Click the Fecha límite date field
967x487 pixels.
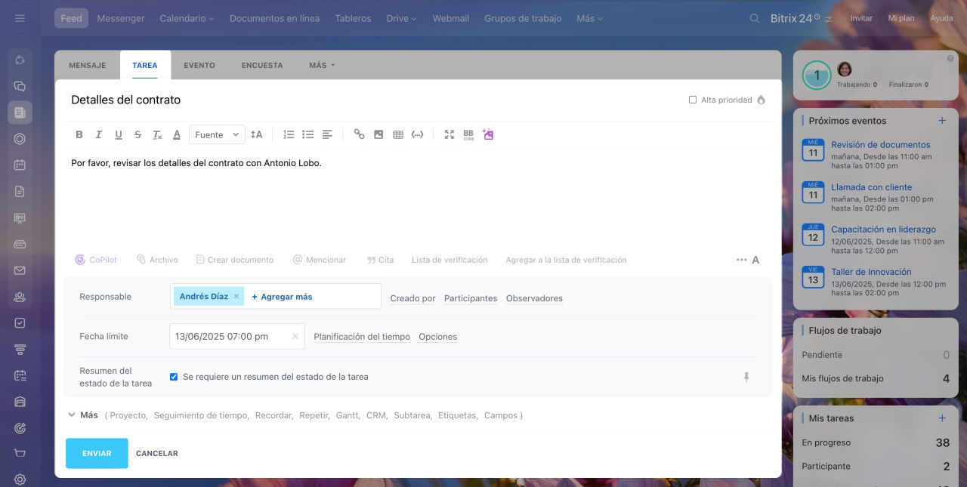(230, 337)
